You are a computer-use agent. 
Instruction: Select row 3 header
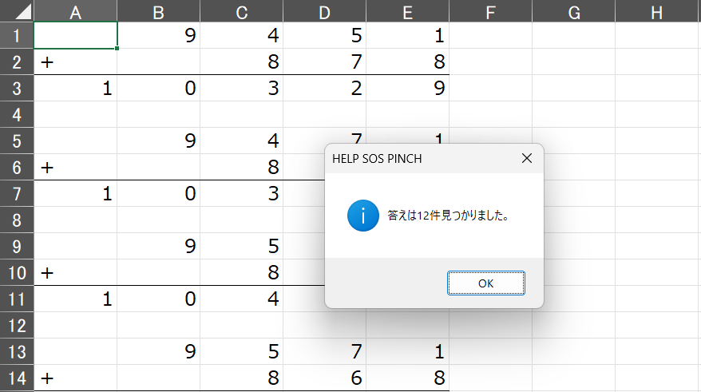tap(17, 88)
